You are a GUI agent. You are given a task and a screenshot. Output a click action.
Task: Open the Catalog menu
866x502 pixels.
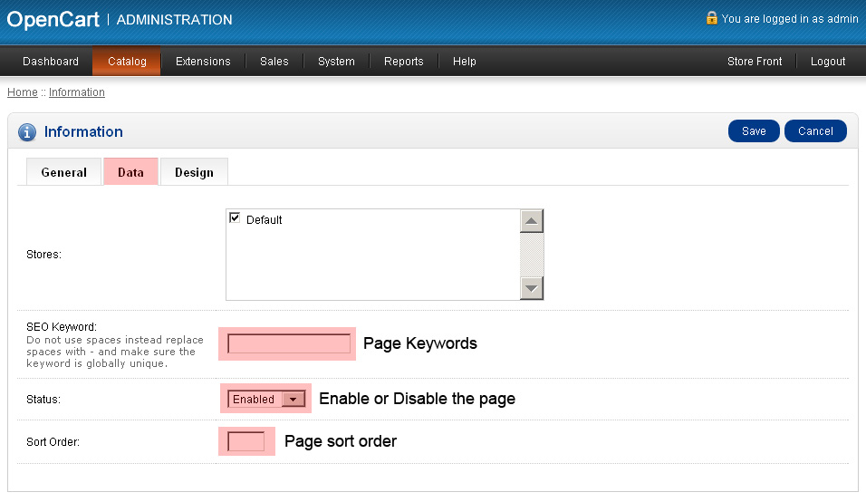(127, 62)
